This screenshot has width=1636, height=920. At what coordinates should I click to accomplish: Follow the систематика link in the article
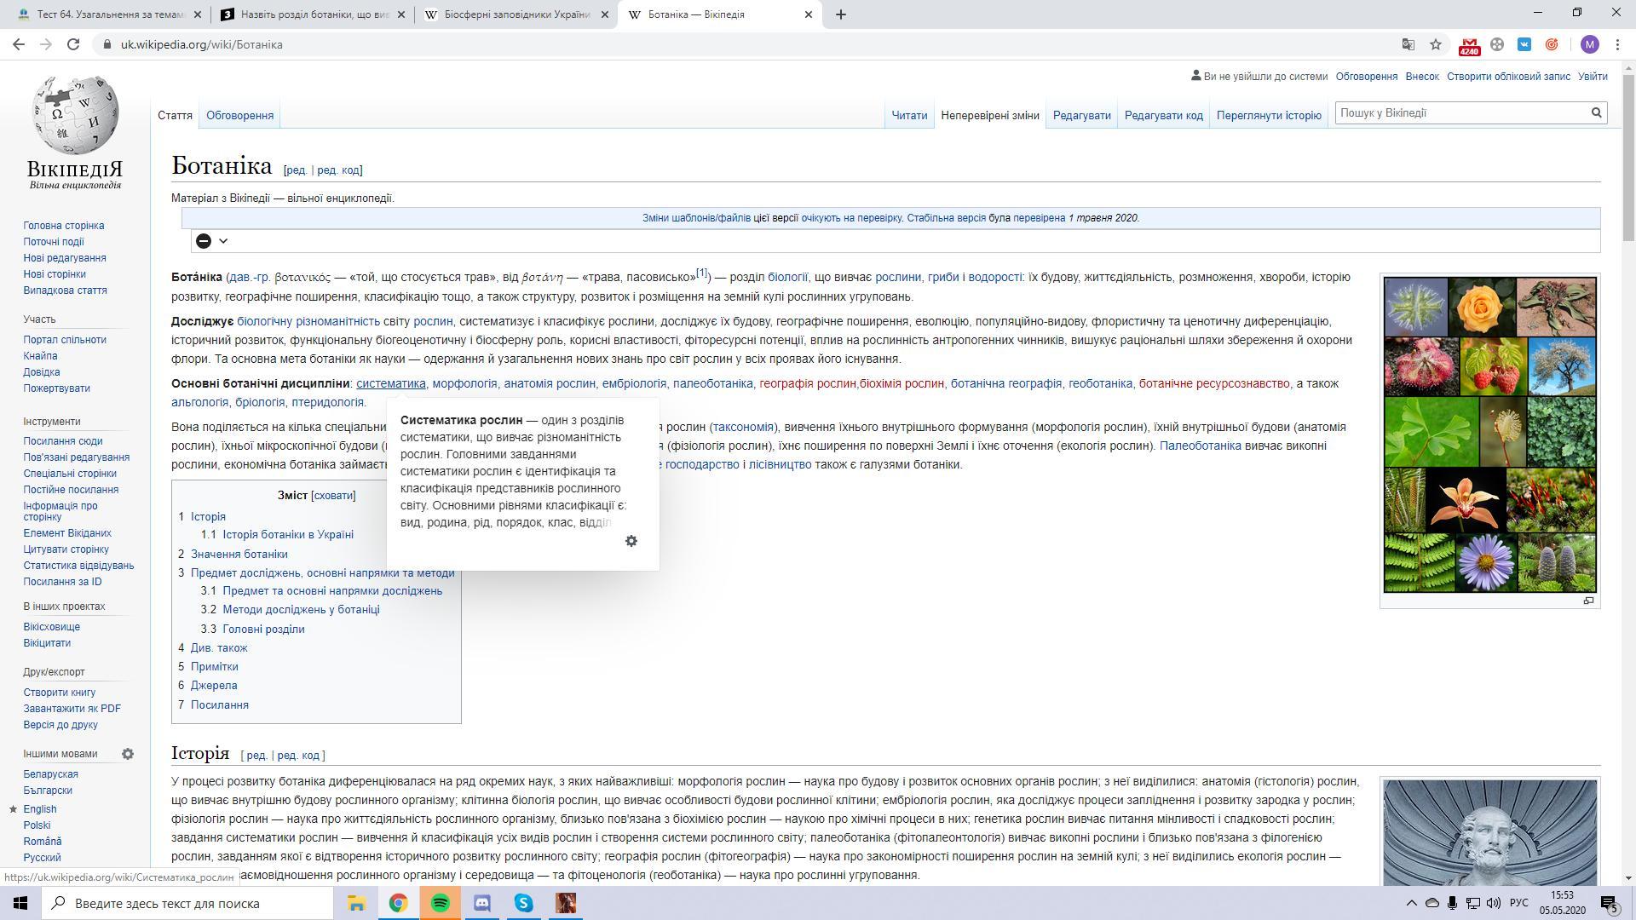click(x=390, y=383)
